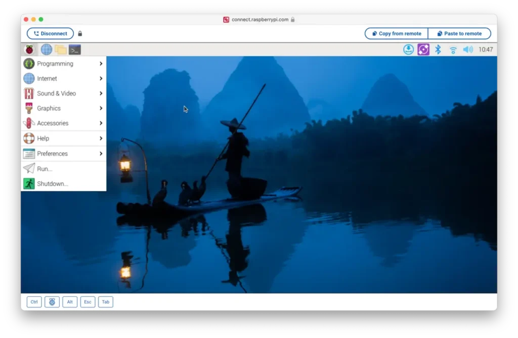The image size is (518, 338).
Task: Expand the Internet submenu arrow
Action: 101,78
